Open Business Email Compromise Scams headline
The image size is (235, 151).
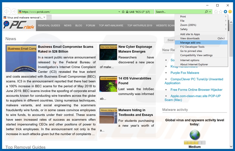click(x=65, y=49)
